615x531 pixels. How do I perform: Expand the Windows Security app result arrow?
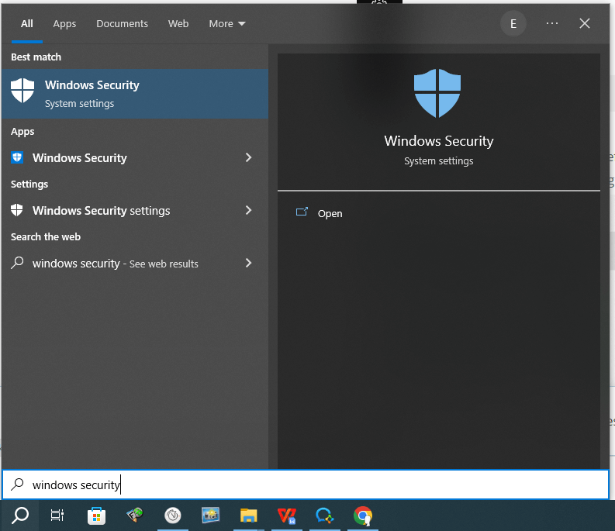click(248, 158)
